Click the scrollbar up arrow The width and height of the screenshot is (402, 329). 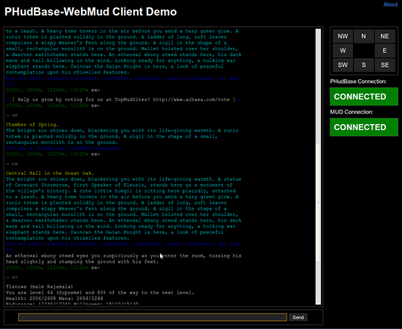pyautogui.click(x=319, y=31)
